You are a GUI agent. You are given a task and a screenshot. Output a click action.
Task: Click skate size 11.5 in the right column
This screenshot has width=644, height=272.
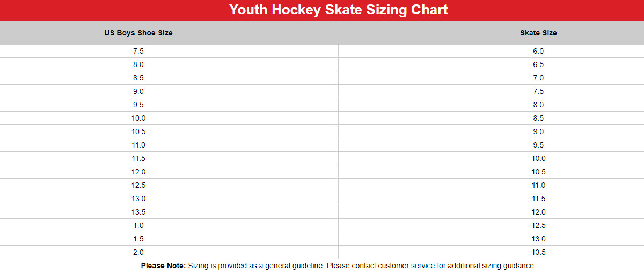(538, 199)
